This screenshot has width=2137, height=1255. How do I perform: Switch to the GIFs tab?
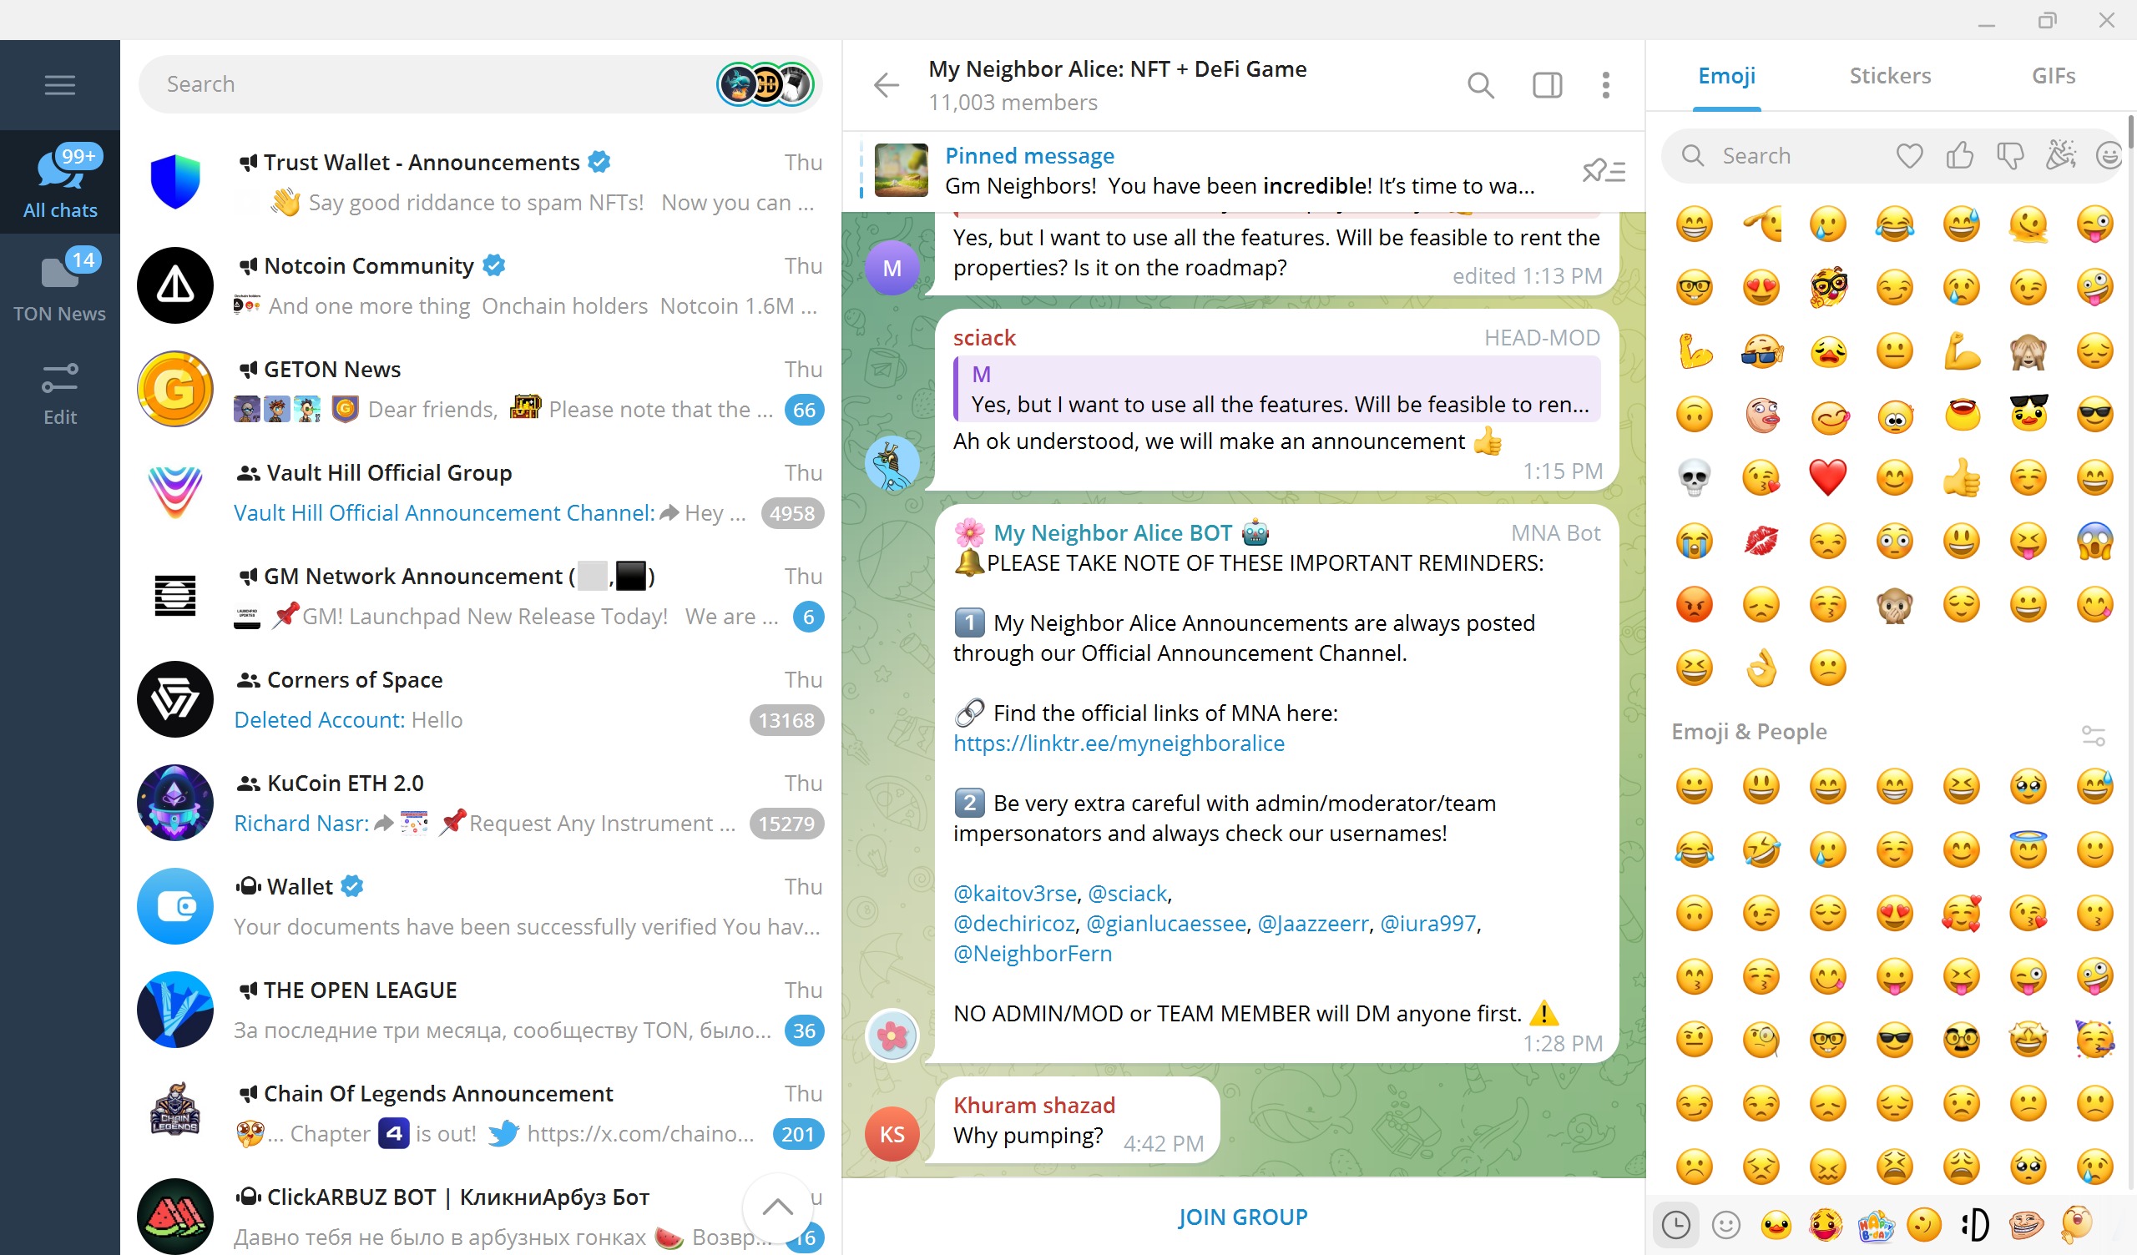(x=2053, y=76)
